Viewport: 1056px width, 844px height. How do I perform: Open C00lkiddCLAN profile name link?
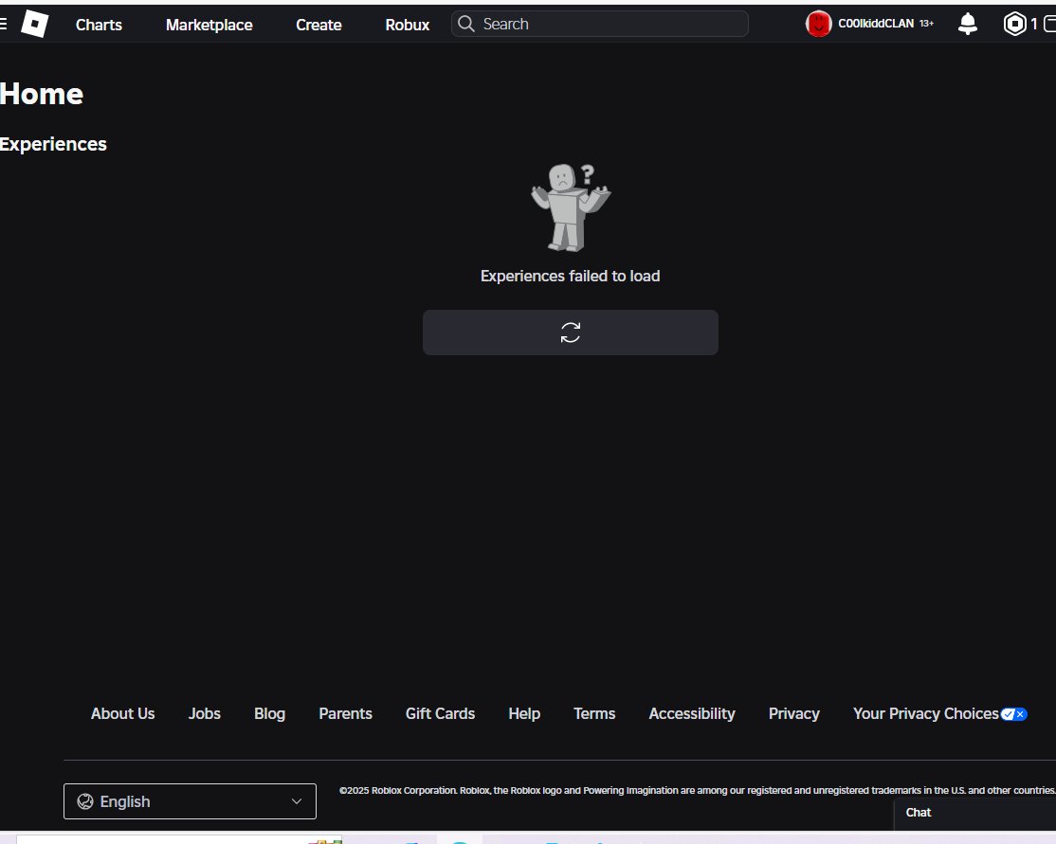click(x=876, y=24)
